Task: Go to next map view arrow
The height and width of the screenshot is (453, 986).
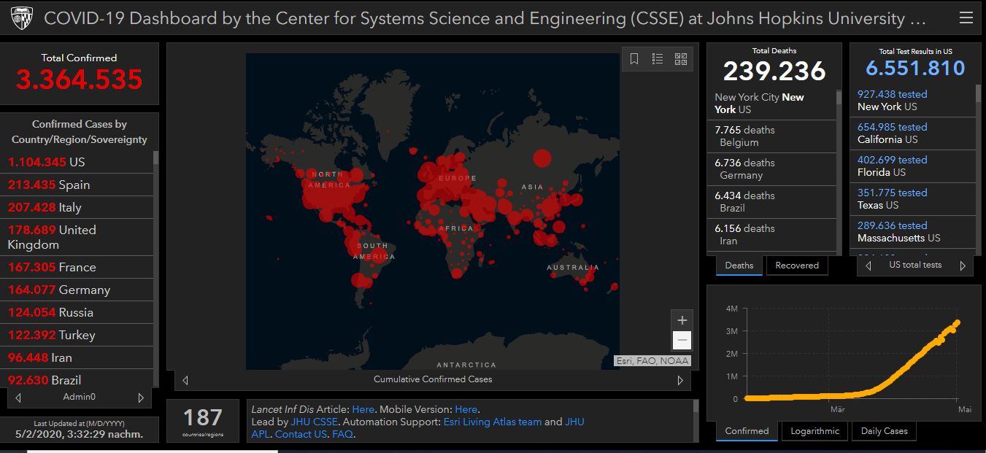Action: point(680,380)
